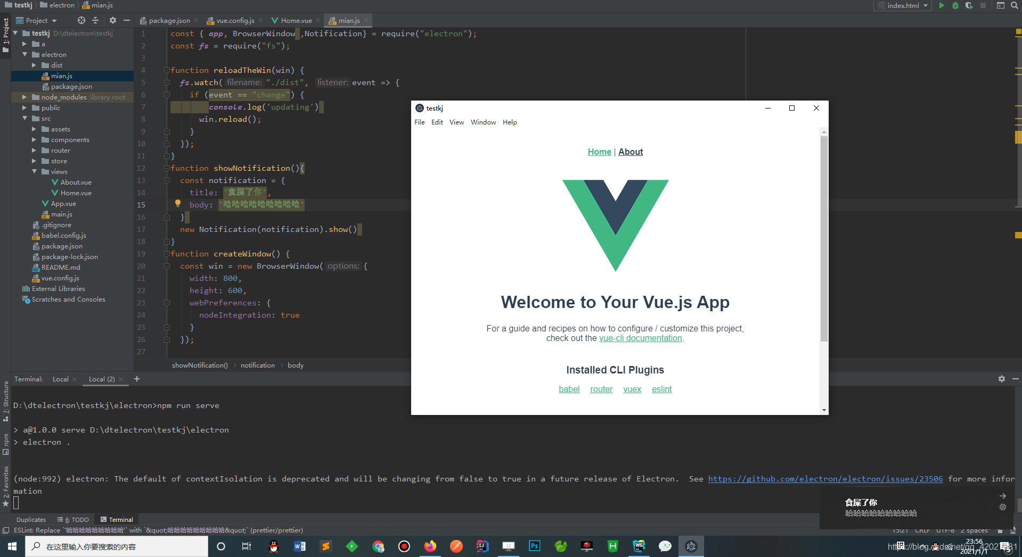Launch Sublime Text from the taskbar
Screen dimensions: 1022x557
(x=326, y=546)
